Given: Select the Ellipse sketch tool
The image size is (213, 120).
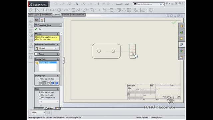Looking at the screenshot, I should coord(85,10).
